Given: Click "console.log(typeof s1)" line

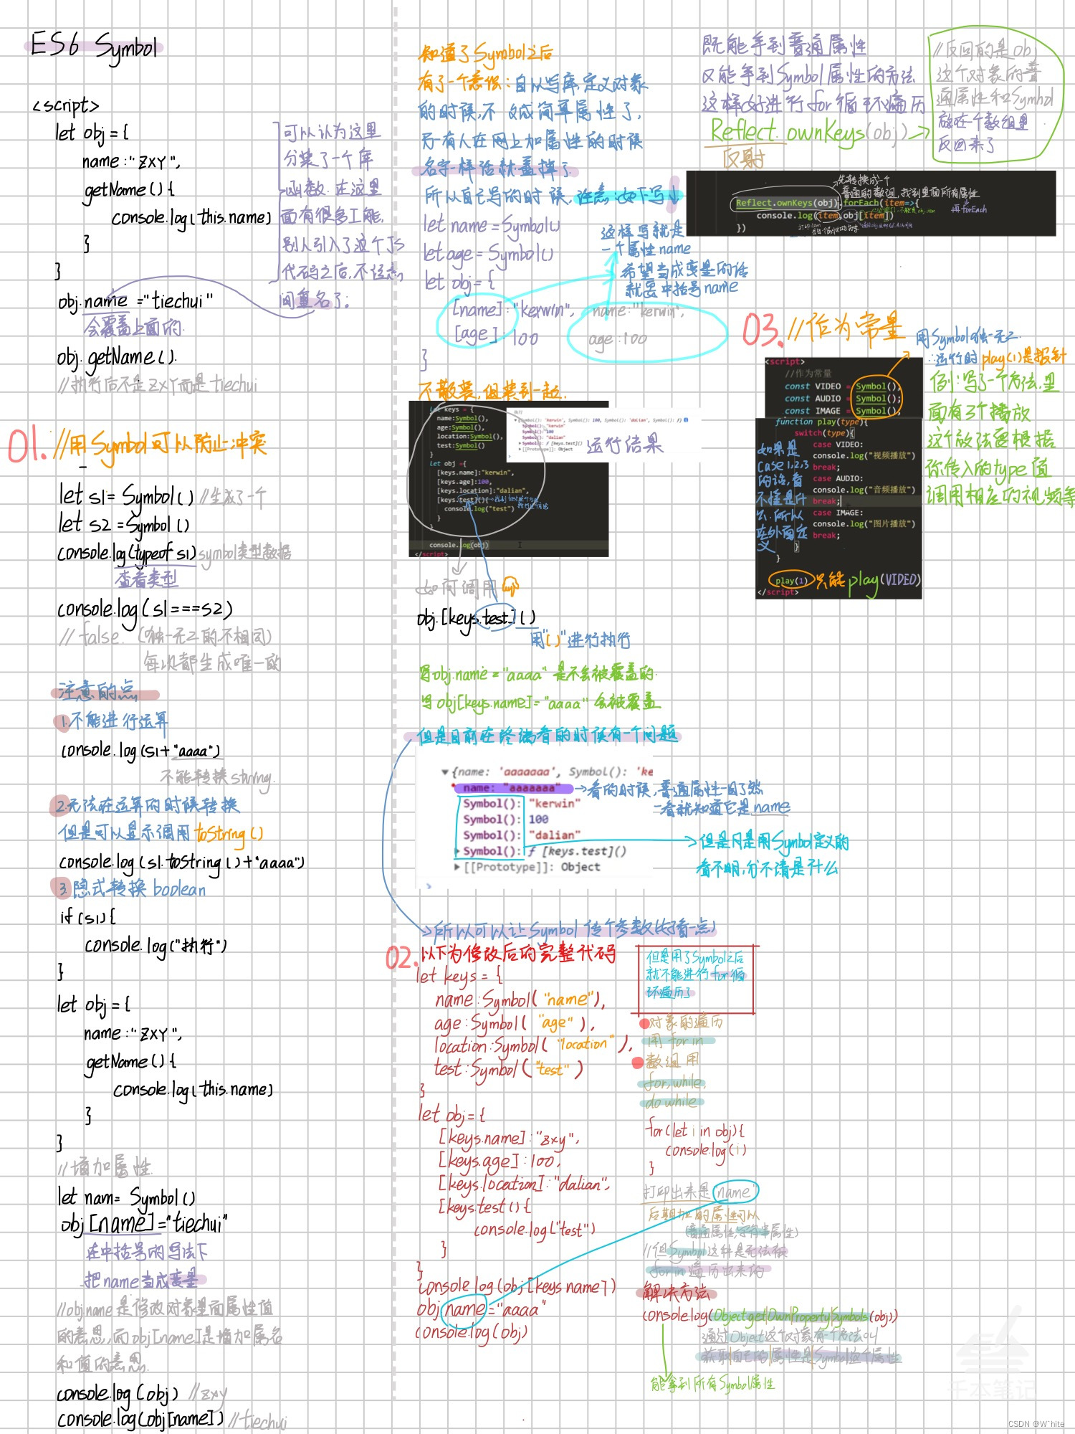Looking at the screenshot, I should [126, 553].
